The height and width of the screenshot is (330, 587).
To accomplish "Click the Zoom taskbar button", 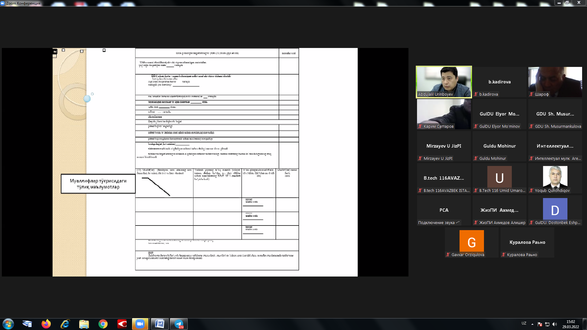I will (x=140, y=324).
